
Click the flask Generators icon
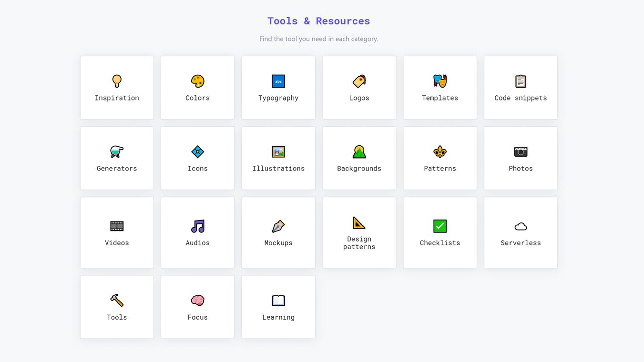[x=117, y=151]
